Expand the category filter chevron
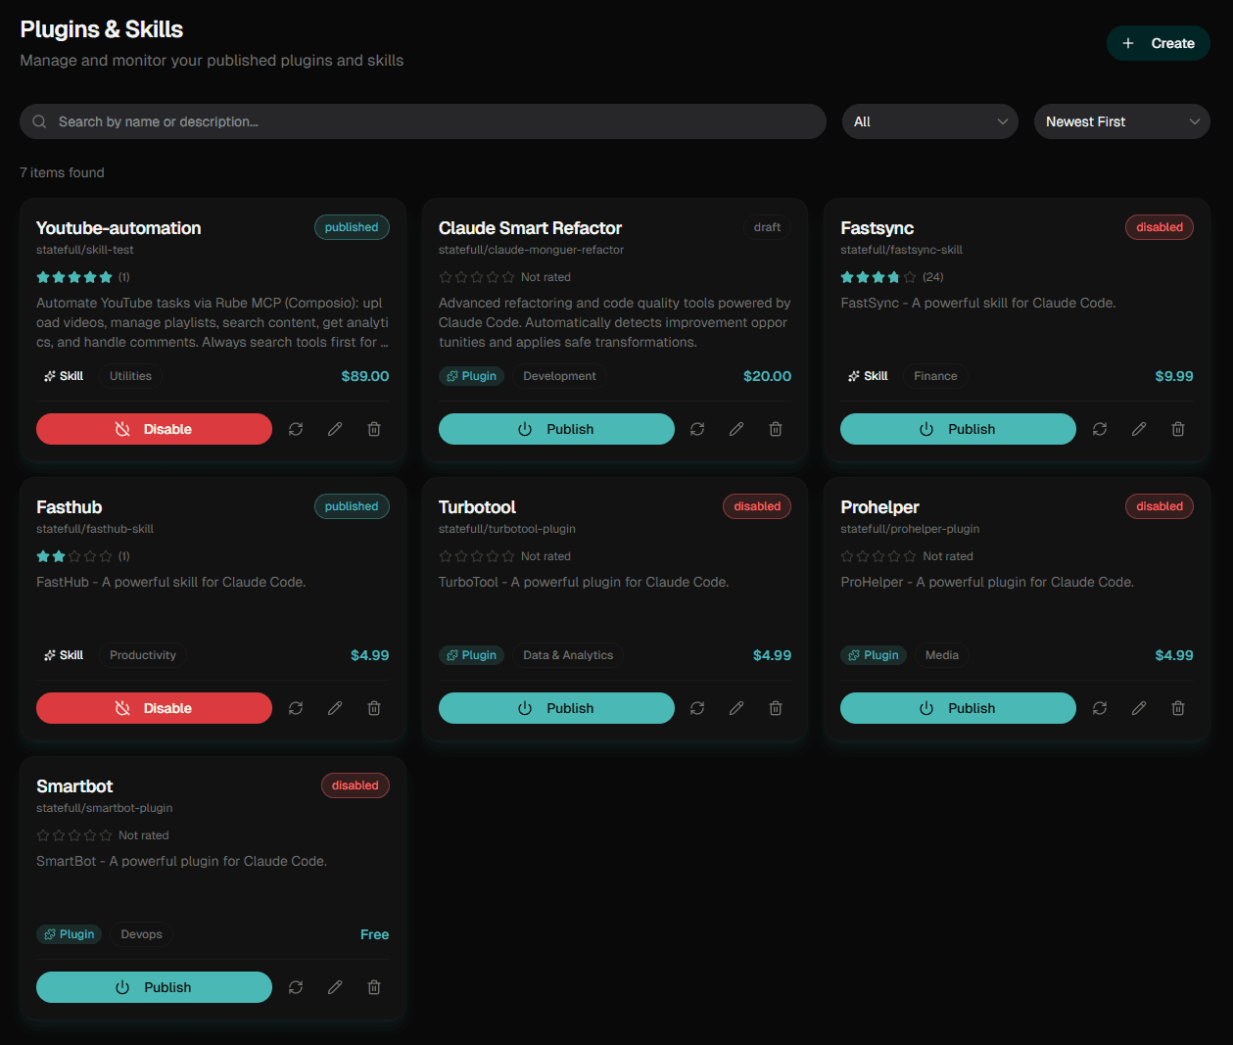The image size is (1233, 1045). (x=1002, y=121)
